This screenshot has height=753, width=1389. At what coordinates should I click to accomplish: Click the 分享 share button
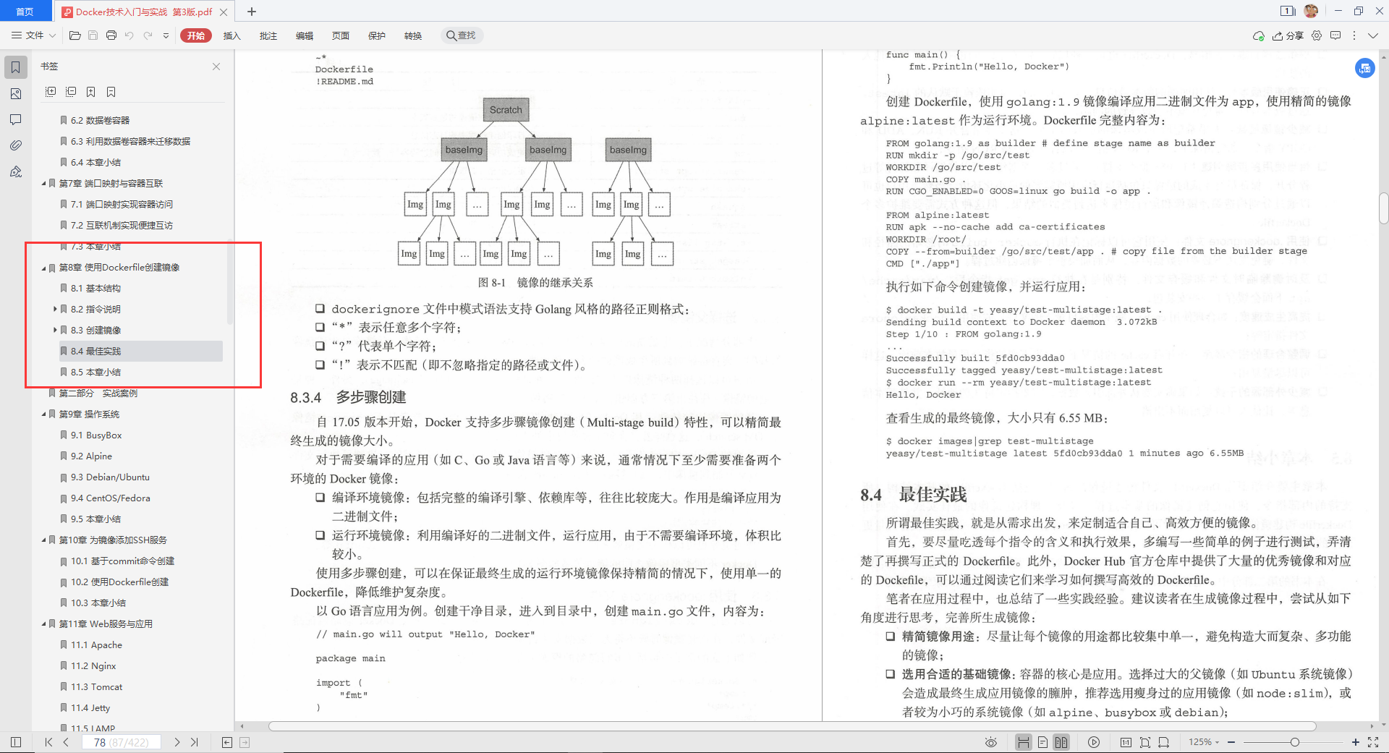(x=1288, y=35)
